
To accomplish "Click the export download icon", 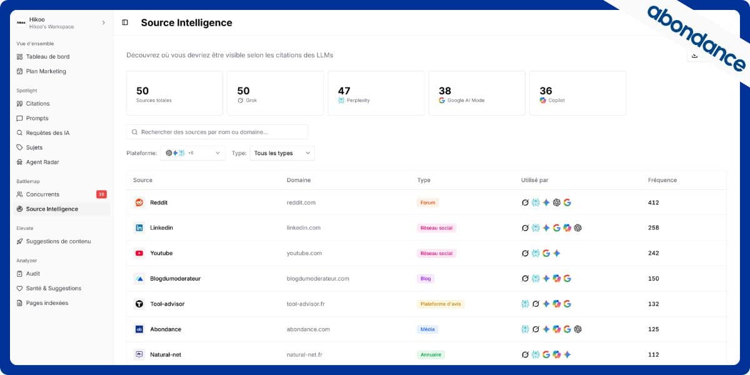I will pos(694,55).
